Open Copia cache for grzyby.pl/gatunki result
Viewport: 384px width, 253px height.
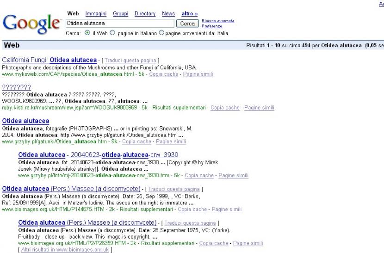(x=137, y=142)
